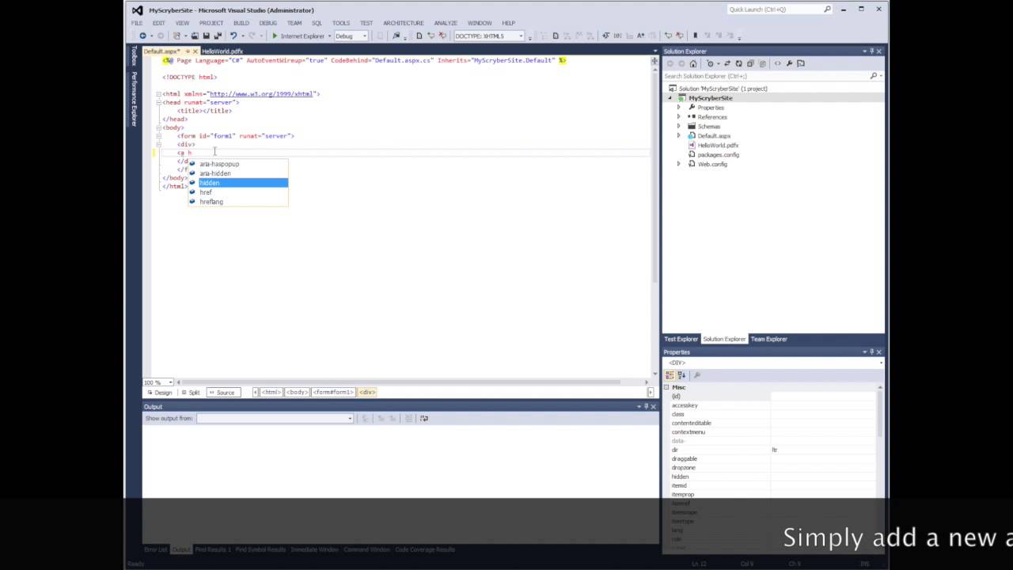Open the Performance Explorer side tab

click(x=134, y=98)
